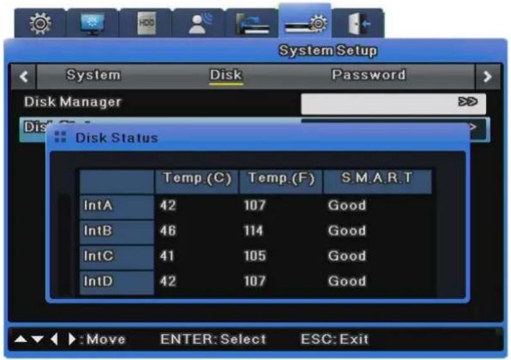This screenshot has height=360, width=511.
Task: Open the gear settings menu icon
Action: [x=40, y=23]
